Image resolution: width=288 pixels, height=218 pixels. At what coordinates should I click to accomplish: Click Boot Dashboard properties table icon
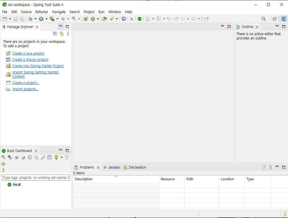click(49, 157)
